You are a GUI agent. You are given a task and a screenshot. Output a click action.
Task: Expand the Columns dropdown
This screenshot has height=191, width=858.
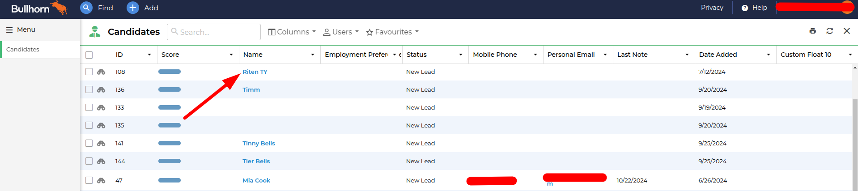click(292, 32)
